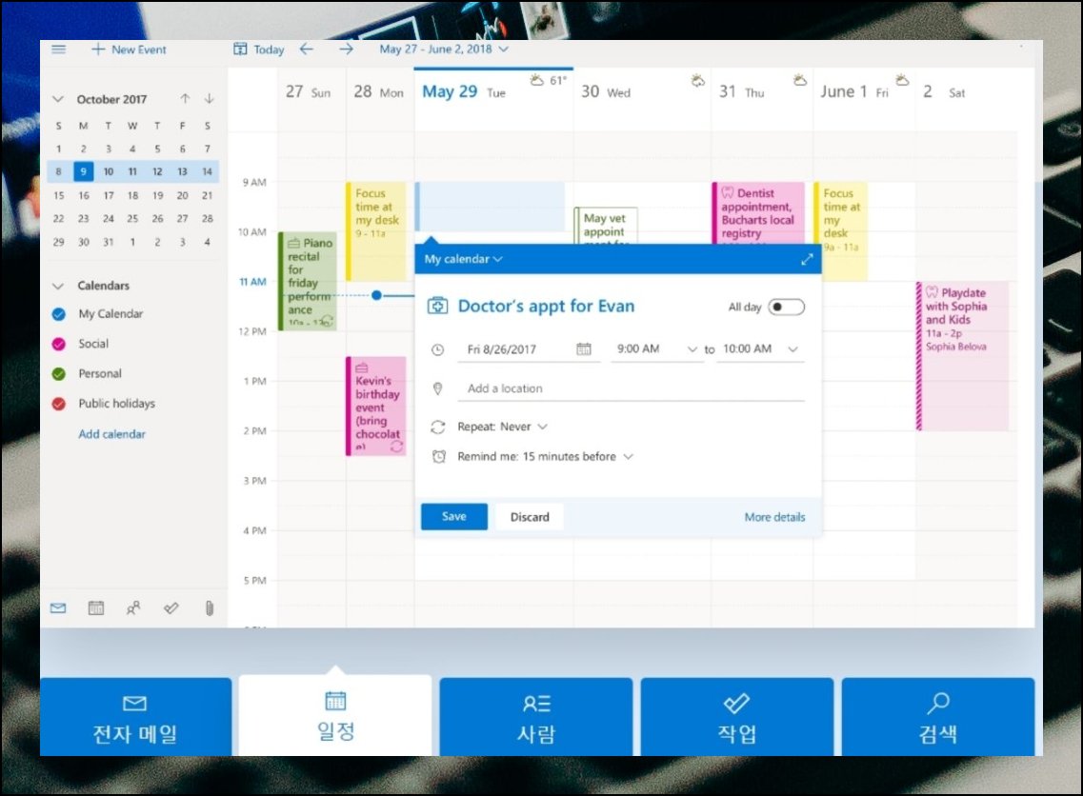Image resolution: width=1083 pixels, height=796 pixels.
Task: Open the Piano recital event on Sunday
Action: [x=308, y=281]
